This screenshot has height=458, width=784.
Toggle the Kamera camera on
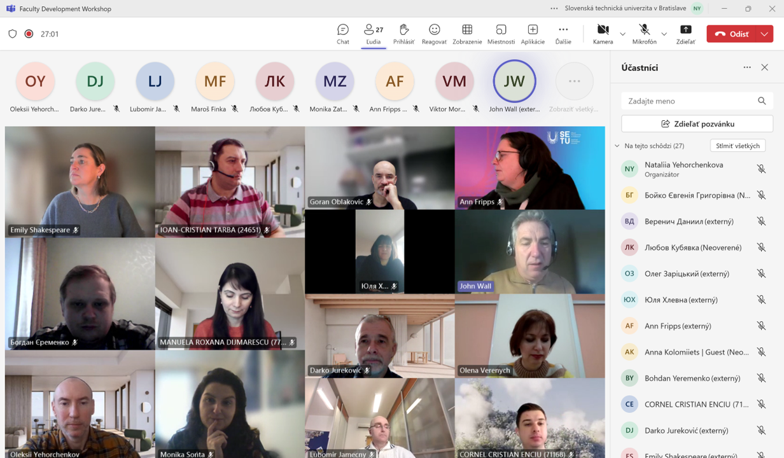pyautogui.click(x=603, y=34)
